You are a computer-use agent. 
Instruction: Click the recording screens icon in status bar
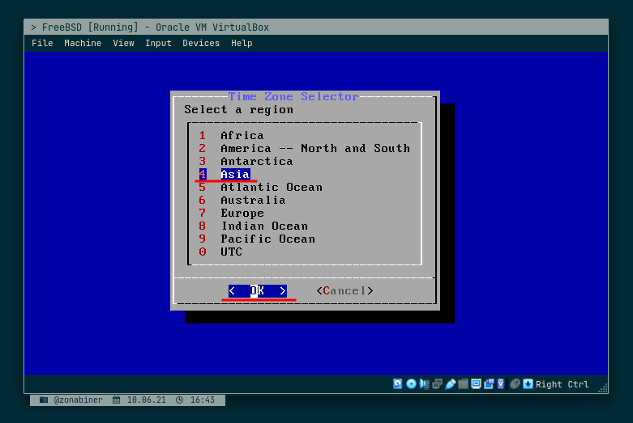(x=489, y=384)
